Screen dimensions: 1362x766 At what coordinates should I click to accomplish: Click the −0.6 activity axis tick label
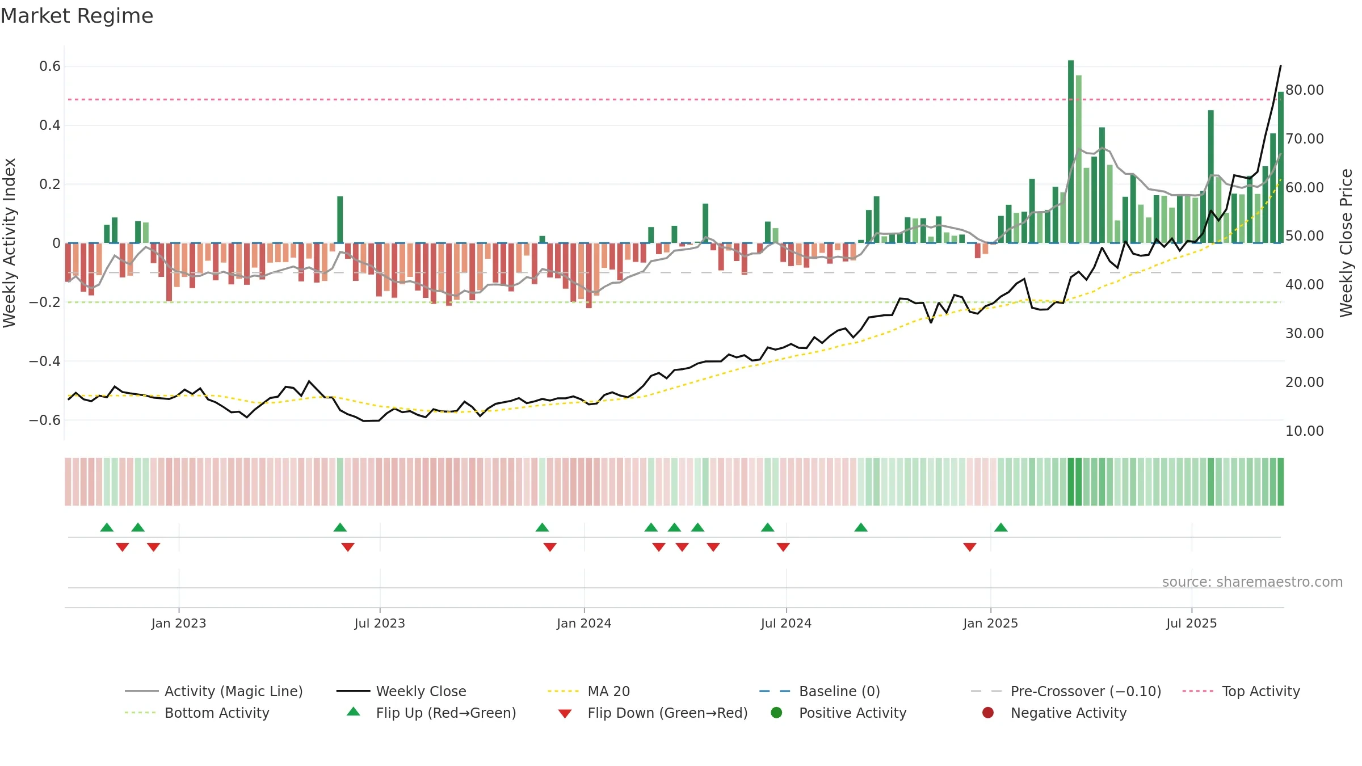[45, 420]
